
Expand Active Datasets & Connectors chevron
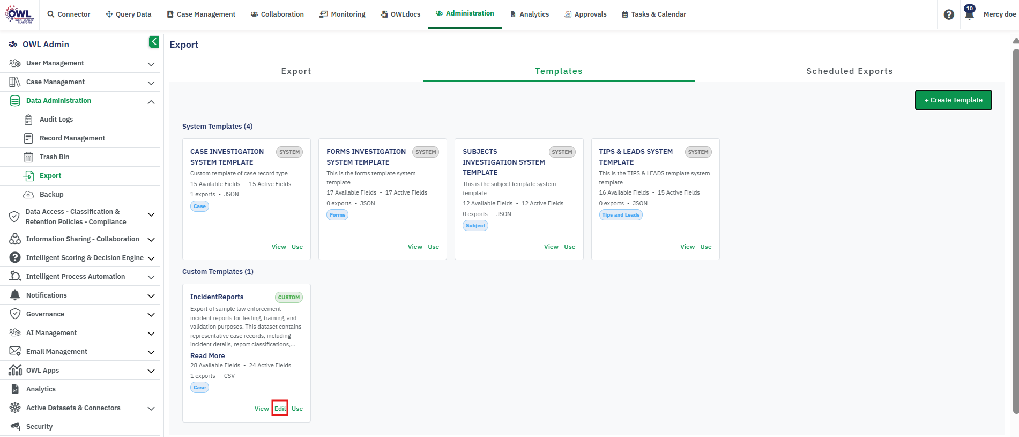click(151, 409)
